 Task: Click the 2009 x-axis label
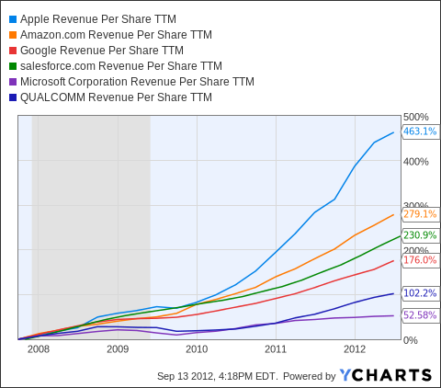pos(118,349)
